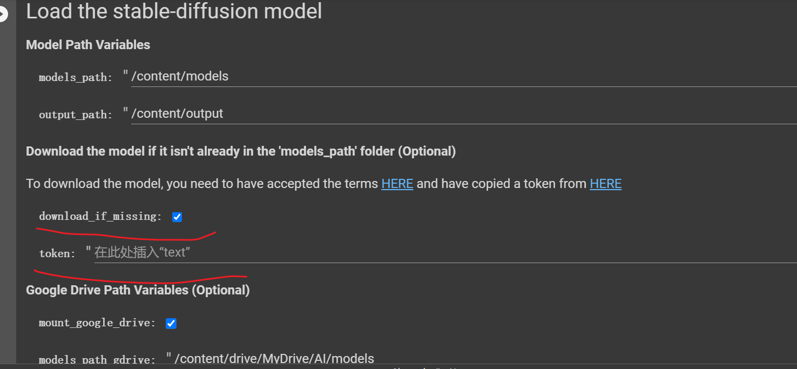Run the Load stable-diffusion model cell
The height and width of the screenshot is (369, 797).
pyautogui.click(x=3, y=14)
